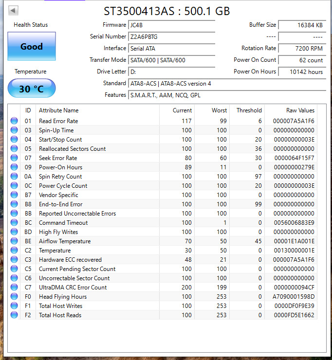Click status icon for End-to-End Error

14,204
